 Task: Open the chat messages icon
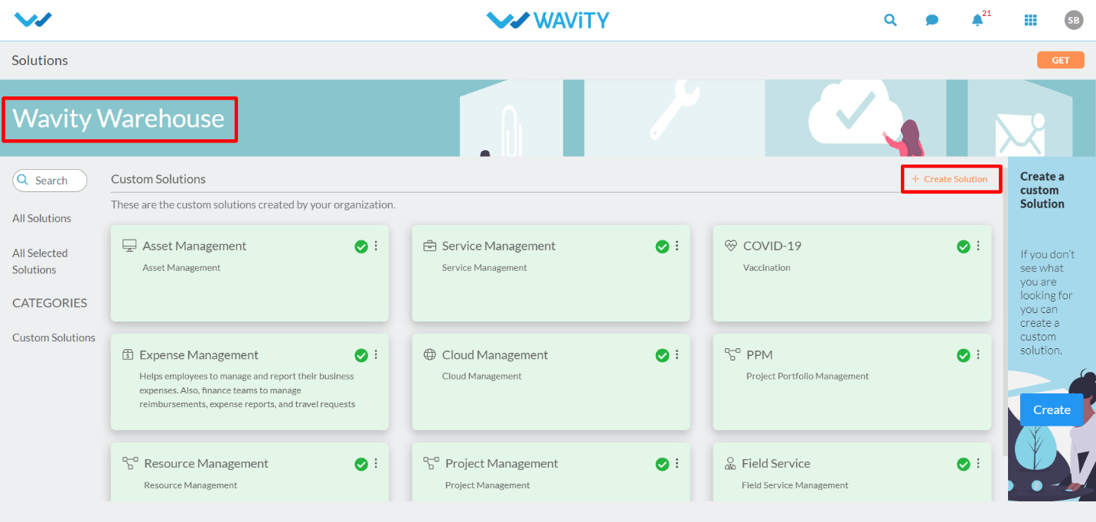click(x=931, y=21)
